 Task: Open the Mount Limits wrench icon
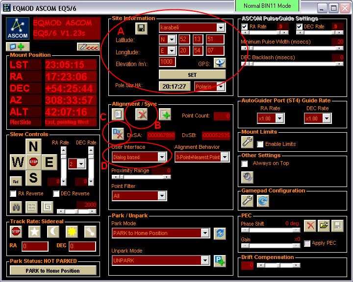[x=247, y=142]
